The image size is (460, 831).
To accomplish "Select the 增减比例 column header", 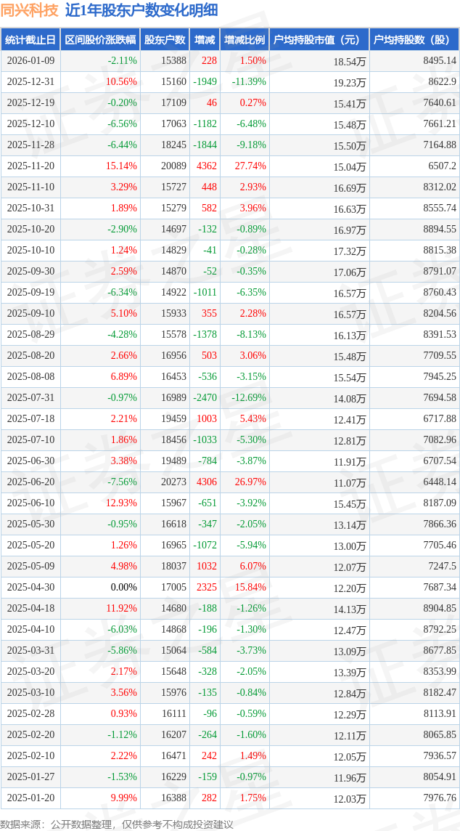I will coord(245,40).
